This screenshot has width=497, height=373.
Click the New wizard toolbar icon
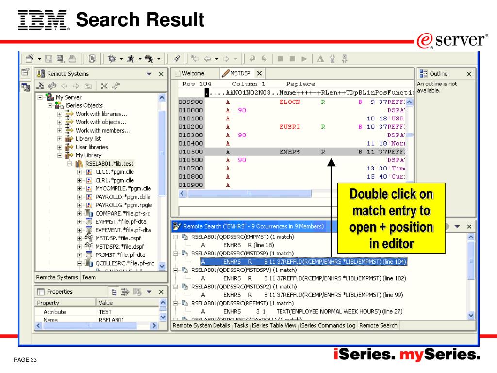30,59
